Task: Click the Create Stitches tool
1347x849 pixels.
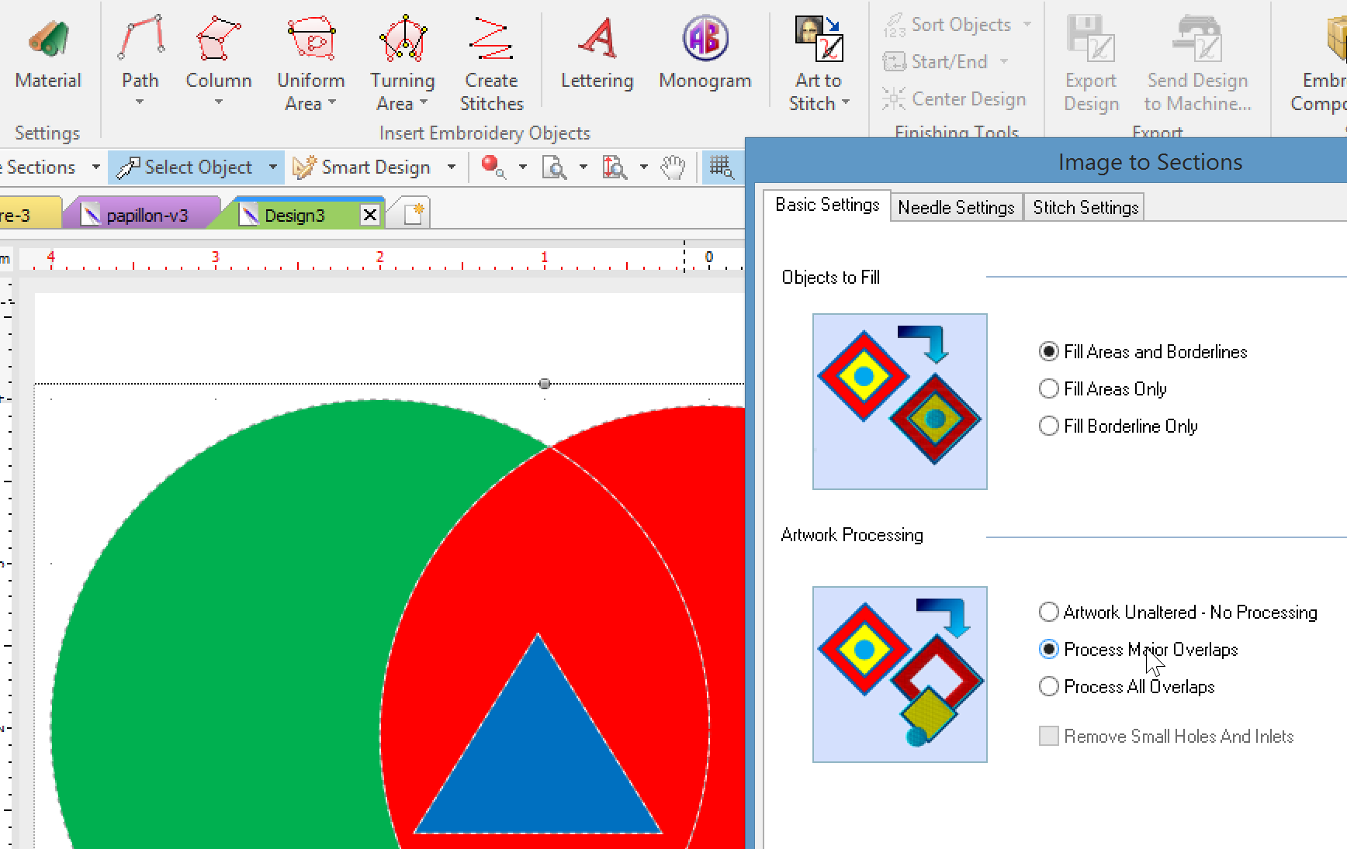Action: [491, 62]
